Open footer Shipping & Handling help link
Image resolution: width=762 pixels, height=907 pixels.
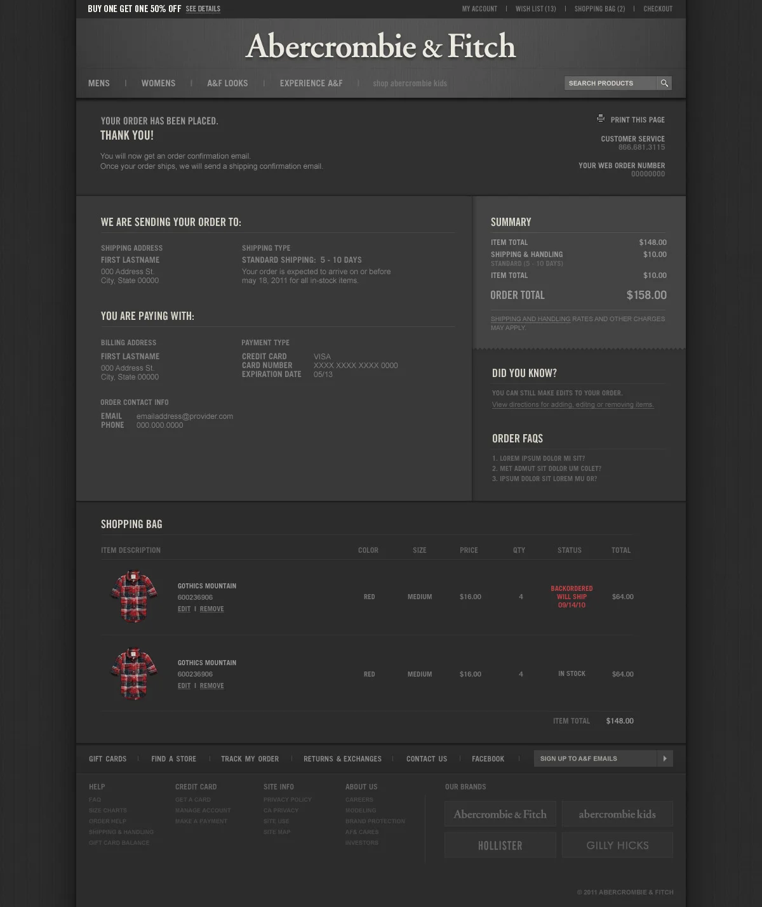click(x=121, y=832)
